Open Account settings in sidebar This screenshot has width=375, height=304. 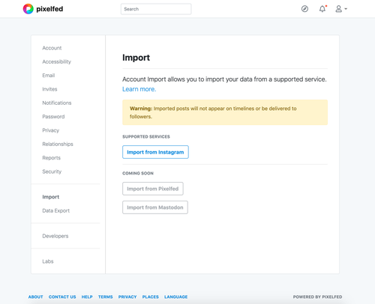coord(52,48)
